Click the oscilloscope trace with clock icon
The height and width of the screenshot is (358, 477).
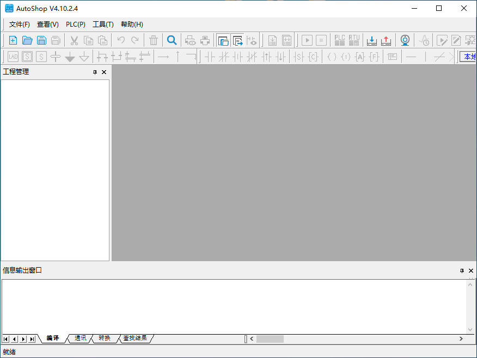pyautogui.click(x=424, y=40)
